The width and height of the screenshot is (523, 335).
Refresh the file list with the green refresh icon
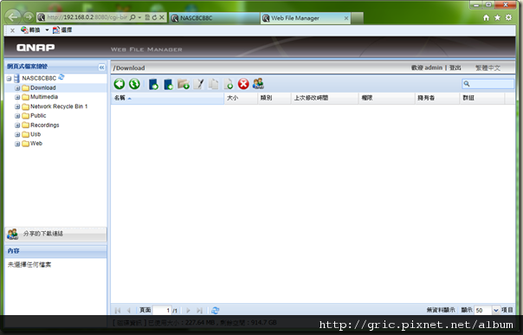pyautogui.click(x=134, y=84)
